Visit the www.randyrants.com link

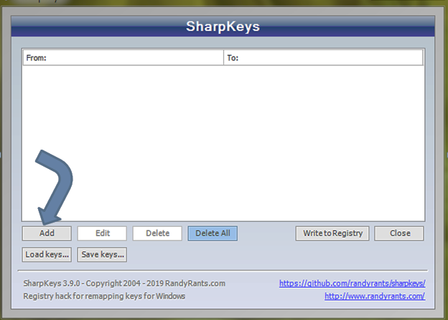pyautogui.click(x=374, y=296)
